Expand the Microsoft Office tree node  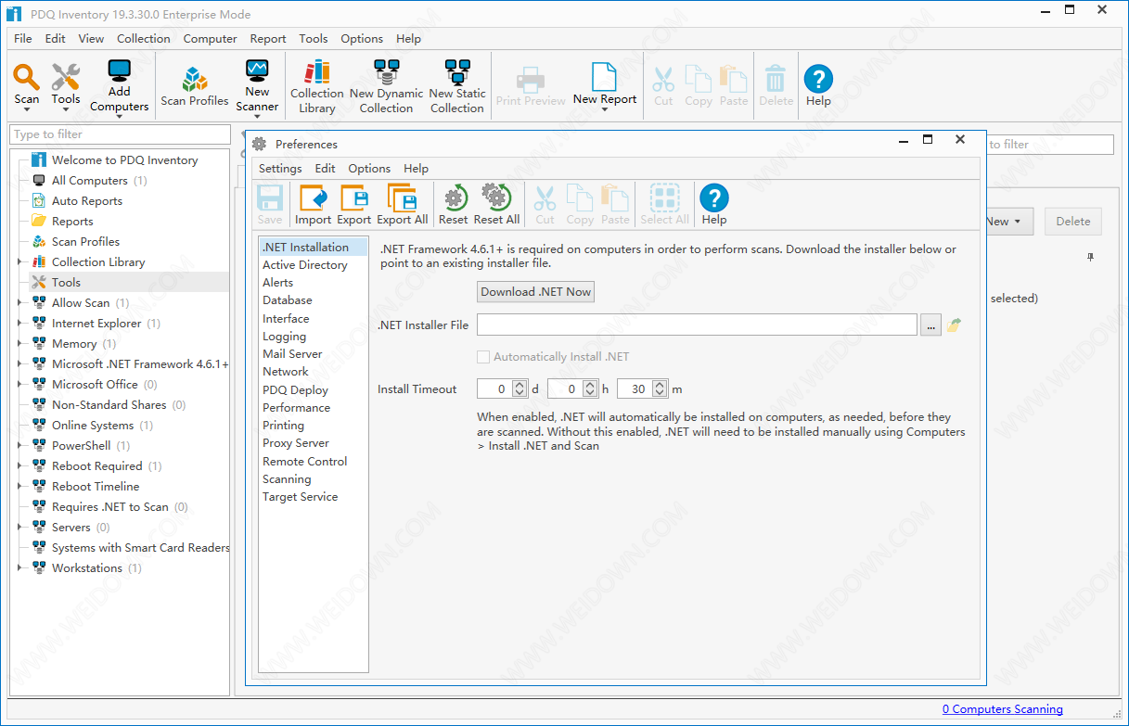(19, 385)
